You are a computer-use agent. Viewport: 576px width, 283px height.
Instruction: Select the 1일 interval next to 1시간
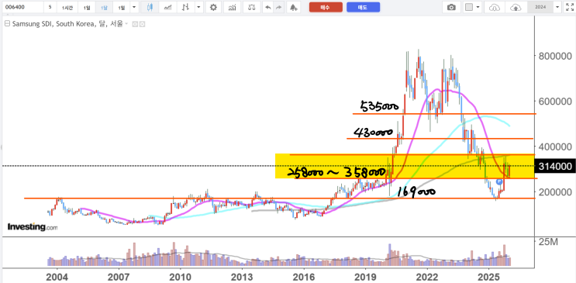point(86,7)
